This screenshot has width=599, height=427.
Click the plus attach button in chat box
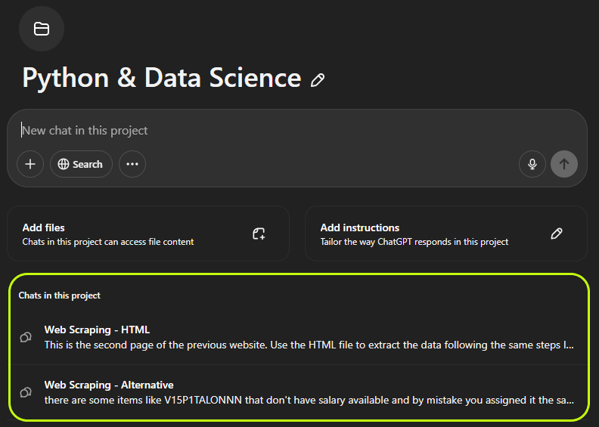30,164
